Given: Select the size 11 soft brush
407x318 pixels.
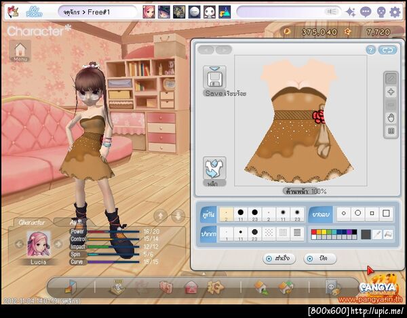Looking at the screenshot, I should tap(283, 214).
